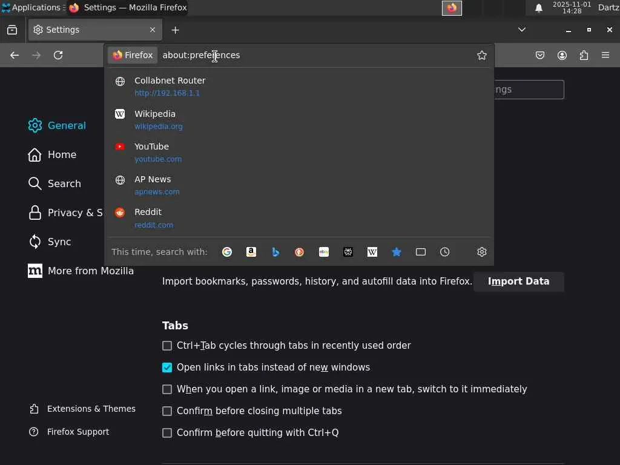Close the Settings tab
The height and width of the screenshot is (465, 620).
pyautogui.click(x=153, y=30)
